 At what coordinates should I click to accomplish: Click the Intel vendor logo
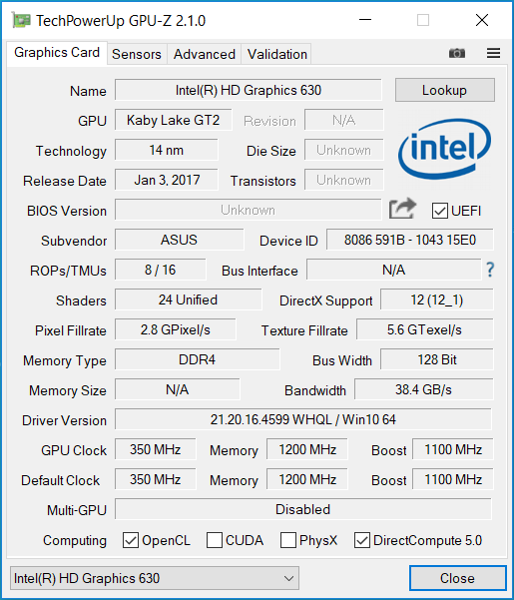444,150
